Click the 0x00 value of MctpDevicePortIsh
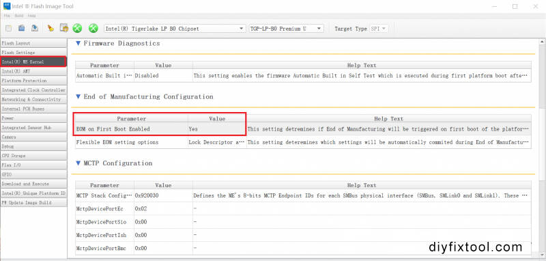This screenshot has height=261, width=546. click(163, 235)
